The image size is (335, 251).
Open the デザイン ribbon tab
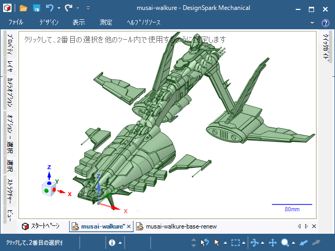click(x=49, y=22)
